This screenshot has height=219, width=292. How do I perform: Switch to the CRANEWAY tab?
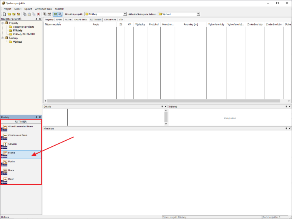click(110, 20)
